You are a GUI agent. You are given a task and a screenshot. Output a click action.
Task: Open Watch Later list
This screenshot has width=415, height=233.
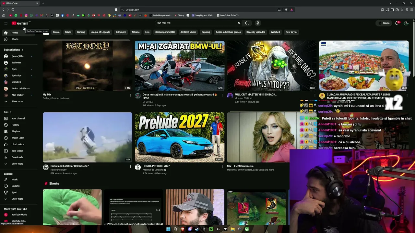[18, 138]
